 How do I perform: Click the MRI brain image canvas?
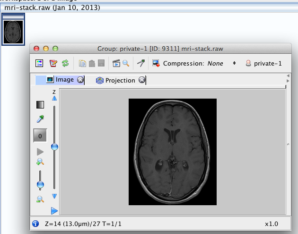coord(173,152)
